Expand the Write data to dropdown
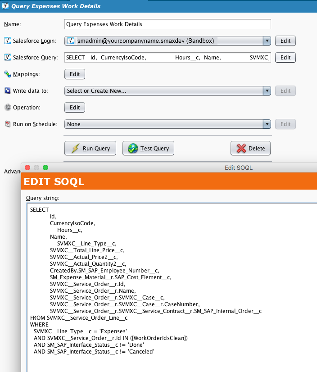 click(267, 91)
